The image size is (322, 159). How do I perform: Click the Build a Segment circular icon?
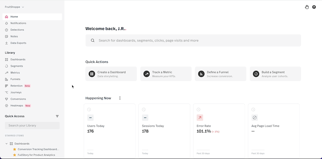pyautogui.click(x=256, y=74)
